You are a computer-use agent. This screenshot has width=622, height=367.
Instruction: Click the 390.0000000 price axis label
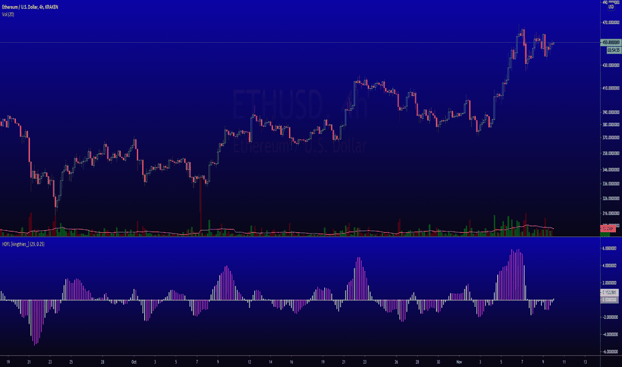point(611,113)
